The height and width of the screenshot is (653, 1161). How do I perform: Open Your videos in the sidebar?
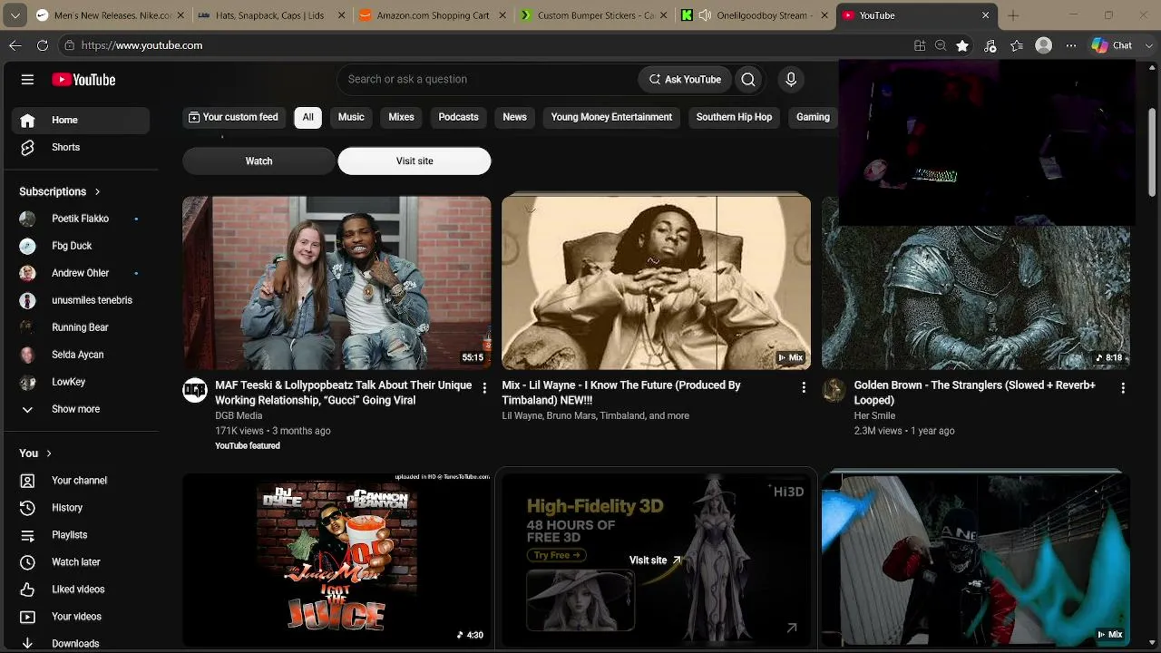81,617
